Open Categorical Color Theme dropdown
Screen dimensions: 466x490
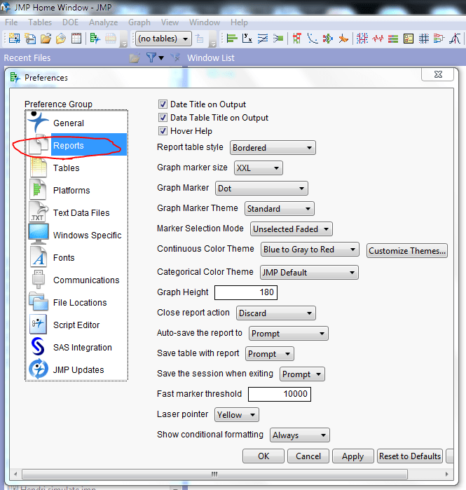coord(309,272)
